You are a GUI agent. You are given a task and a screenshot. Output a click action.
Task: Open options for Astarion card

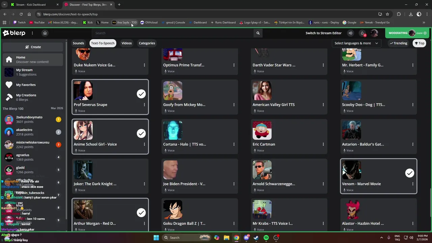pos(413,144)
